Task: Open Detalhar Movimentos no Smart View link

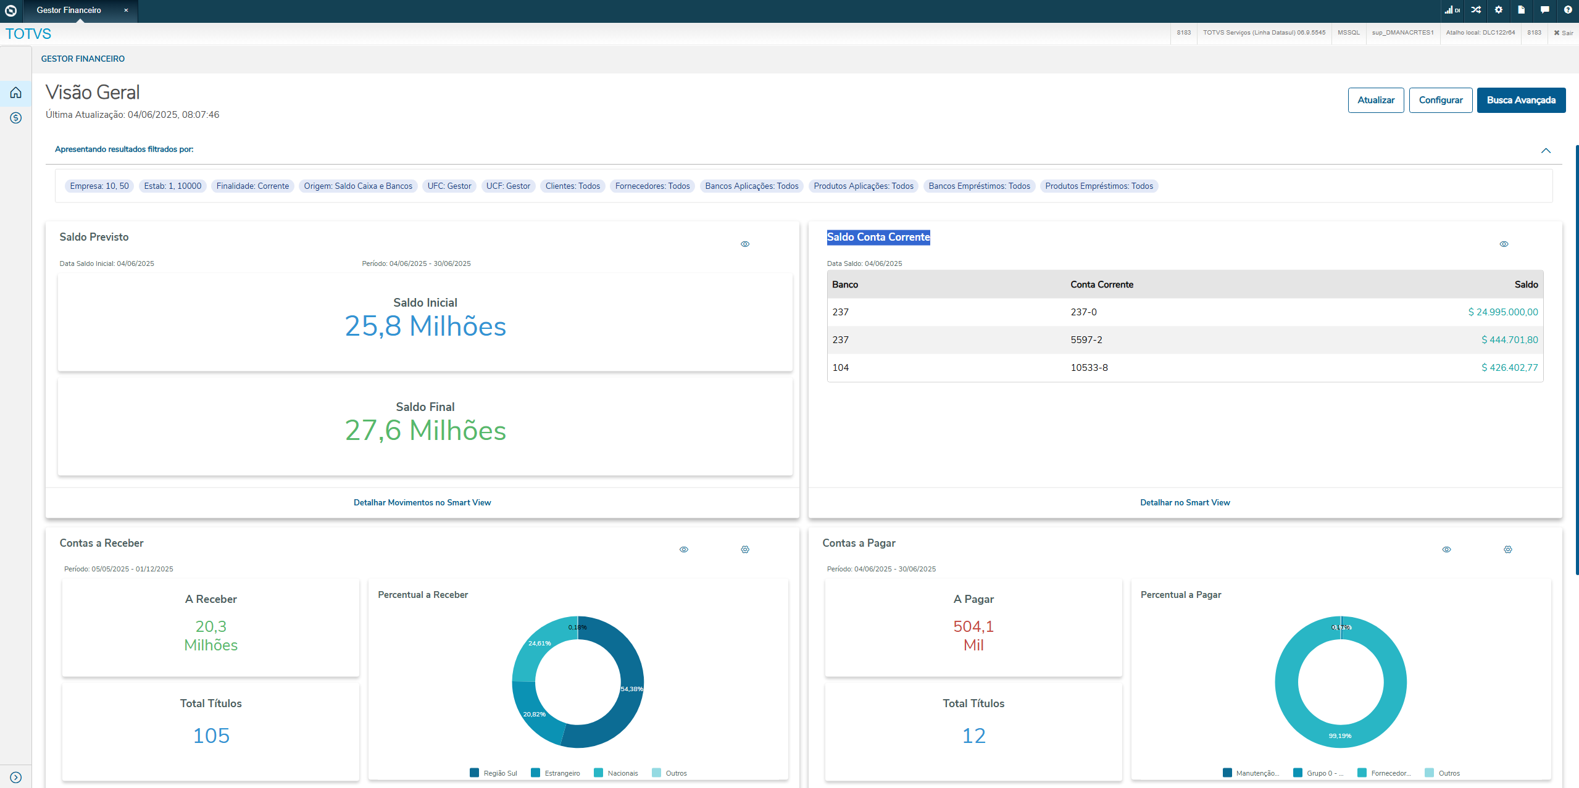Action: coord(422,502)
